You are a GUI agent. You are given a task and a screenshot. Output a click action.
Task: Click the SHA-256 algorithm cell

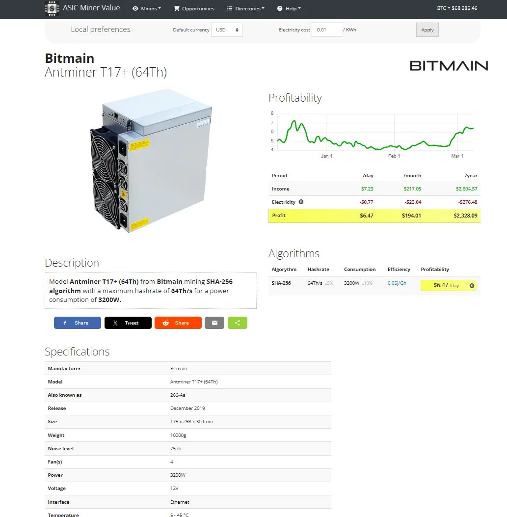tap(281, 283)
